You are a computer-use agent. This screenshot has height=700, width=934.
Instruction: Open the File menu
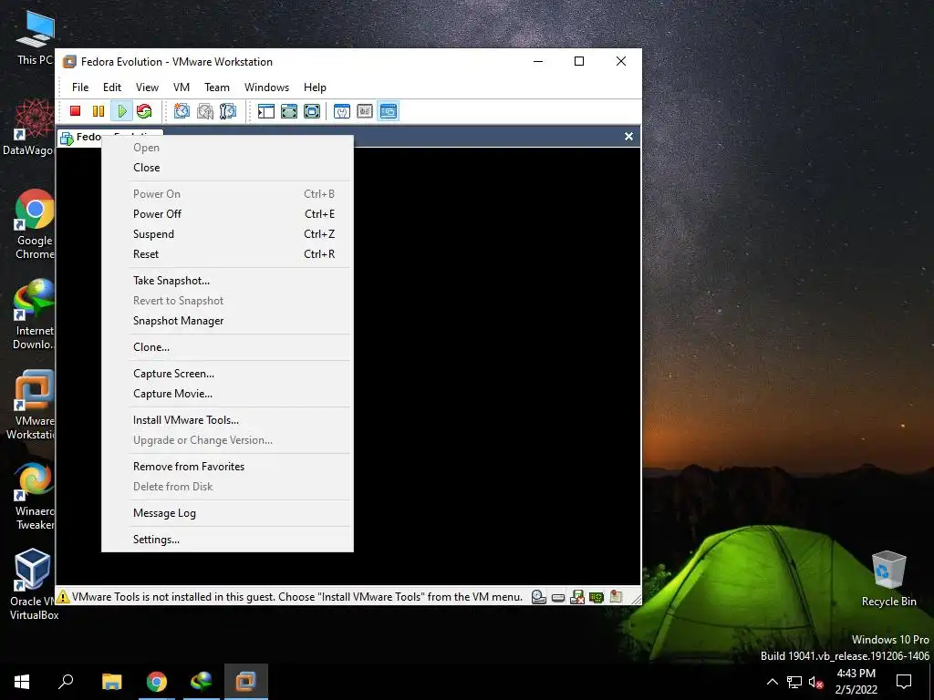[x=80, y=87]
